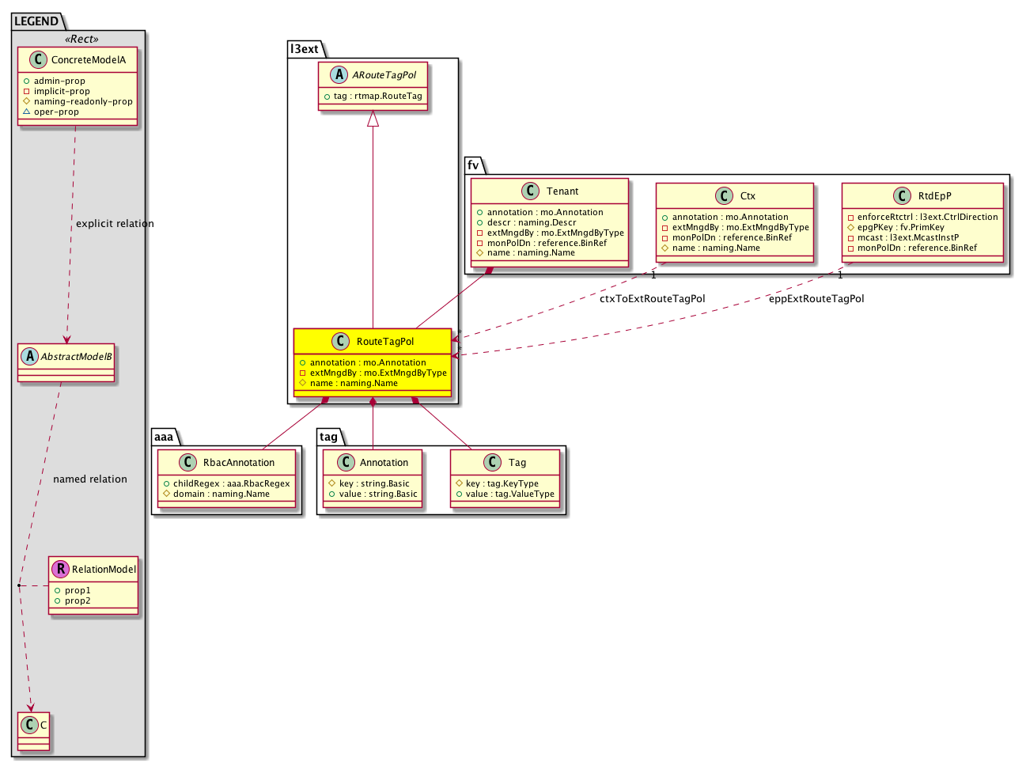This screenshot has height=765, width=1026.
Task: Click the 'C' class icon beside RouteTagPol
Action: [340, 342]
